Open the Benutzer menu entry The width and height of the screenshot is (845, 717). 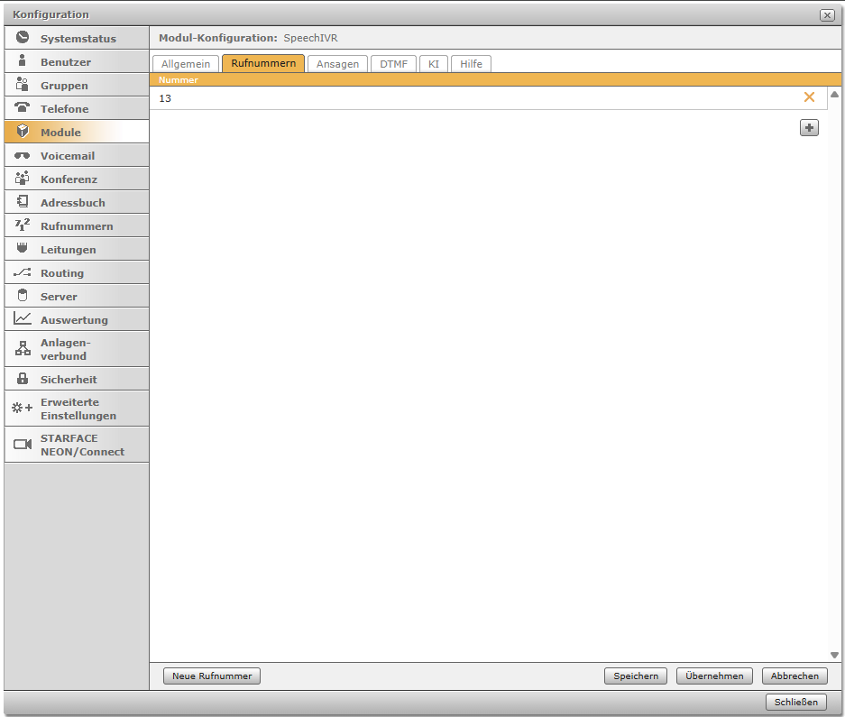[66, 62]
